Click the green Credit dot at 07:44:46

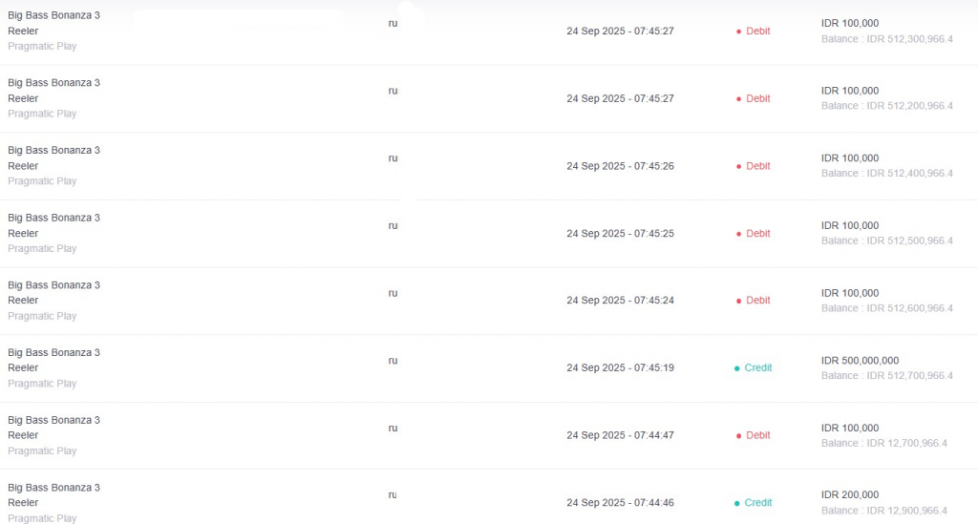tap(736, 503)
